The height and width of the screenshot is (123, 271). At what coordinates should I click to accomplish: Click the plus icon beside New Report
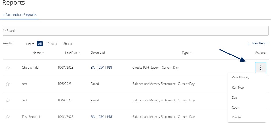[249, 44]
